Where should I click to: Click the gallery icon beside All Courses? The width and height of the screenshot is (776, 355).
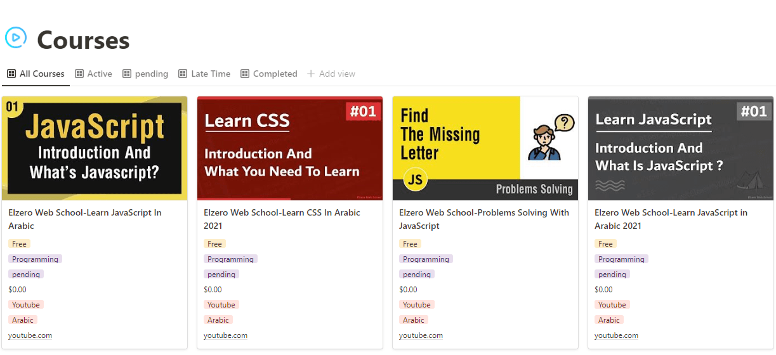pos(11,74)
